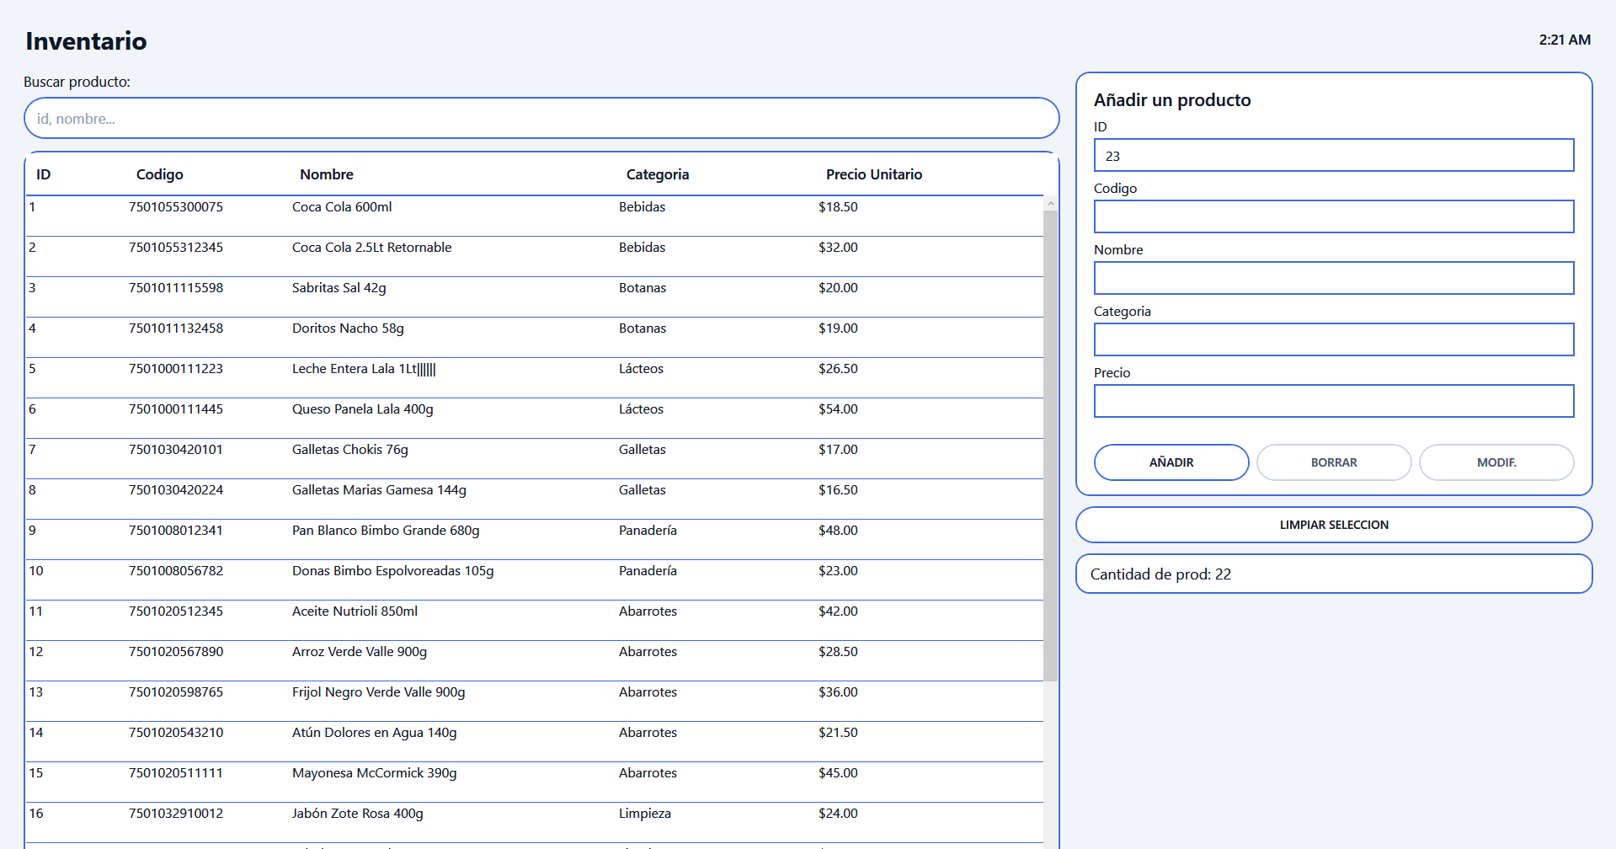The width and height of the screenshot is (1616, 849).
Task: Select Galletas Marias Gamesa 144g row
Action: point(535,499)
